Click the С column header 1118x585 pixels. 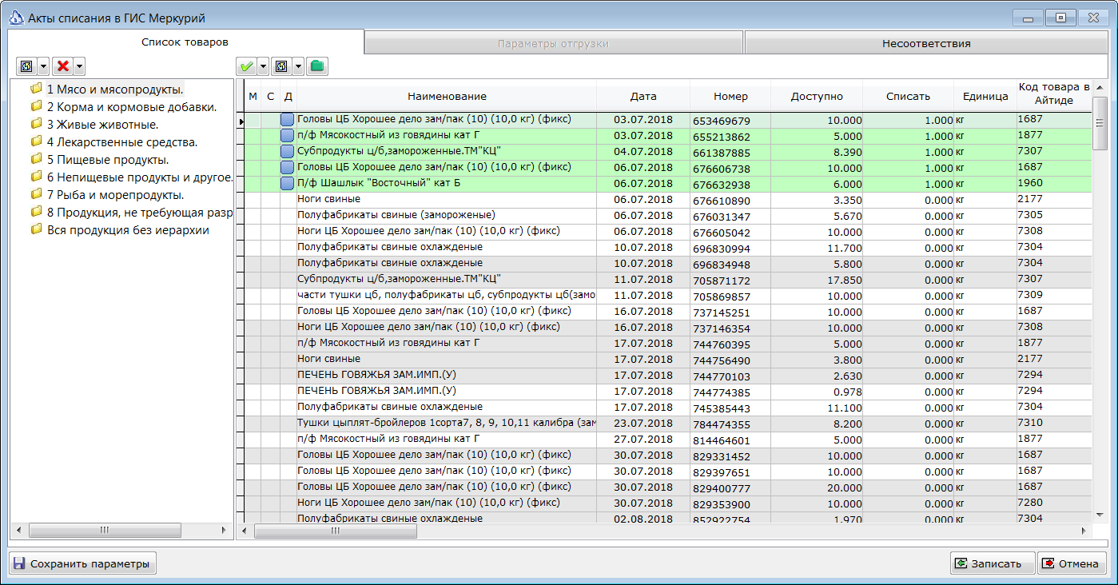[270, 96]
